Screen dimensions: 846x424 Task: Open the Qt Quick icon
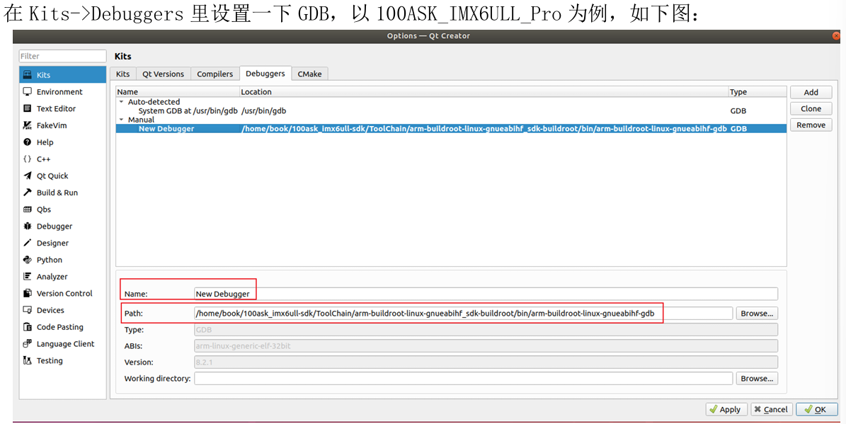(28, 176)
